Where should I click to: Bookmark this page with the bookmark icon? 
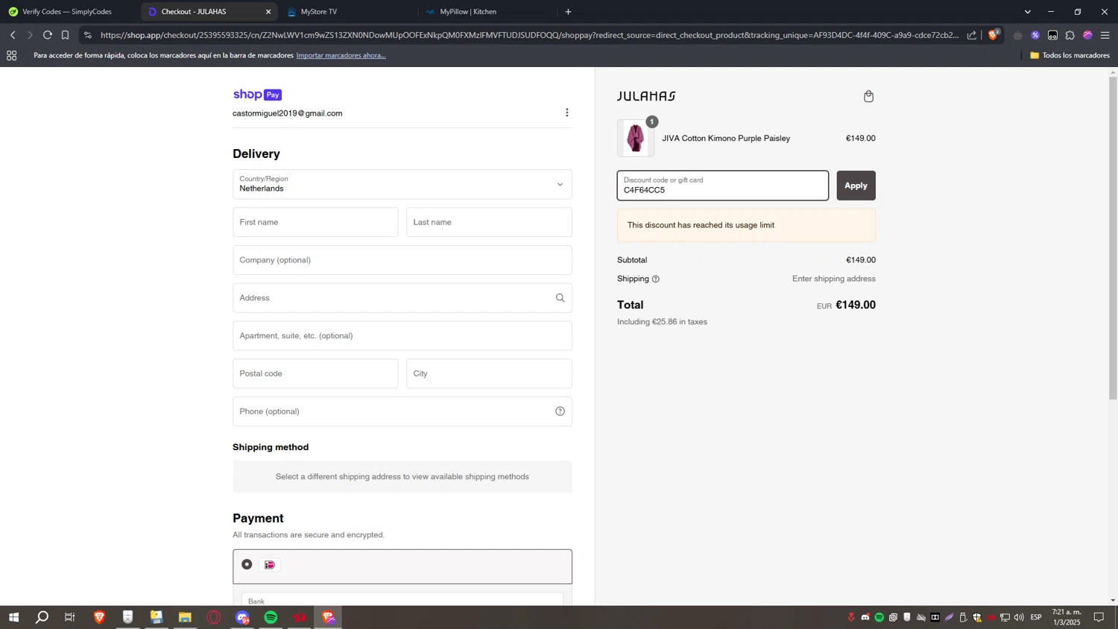tap(66, 35)
